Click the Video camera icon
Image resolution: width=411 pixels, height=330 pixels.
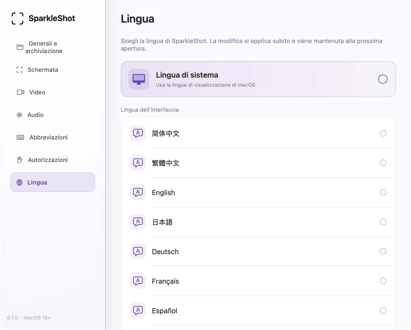point(21,92)
